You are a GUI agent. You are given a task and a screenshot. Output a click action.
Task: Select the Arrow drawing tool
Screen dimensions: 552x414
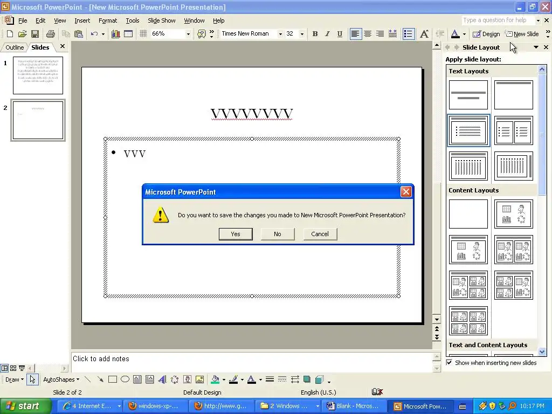click(x=100, y=379)
